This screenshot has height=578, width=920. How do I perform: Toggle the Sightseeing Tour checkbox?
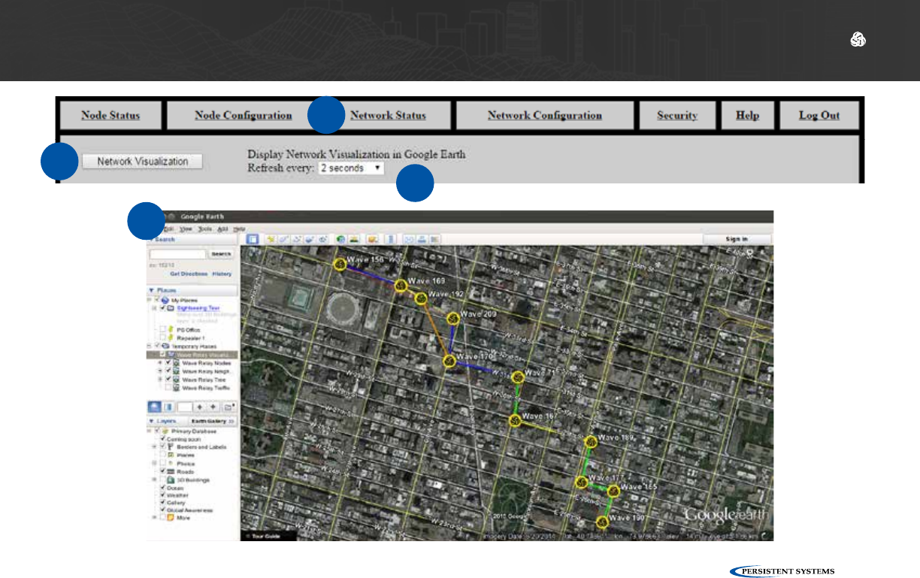pyautogui.click(x=162, y=307)
